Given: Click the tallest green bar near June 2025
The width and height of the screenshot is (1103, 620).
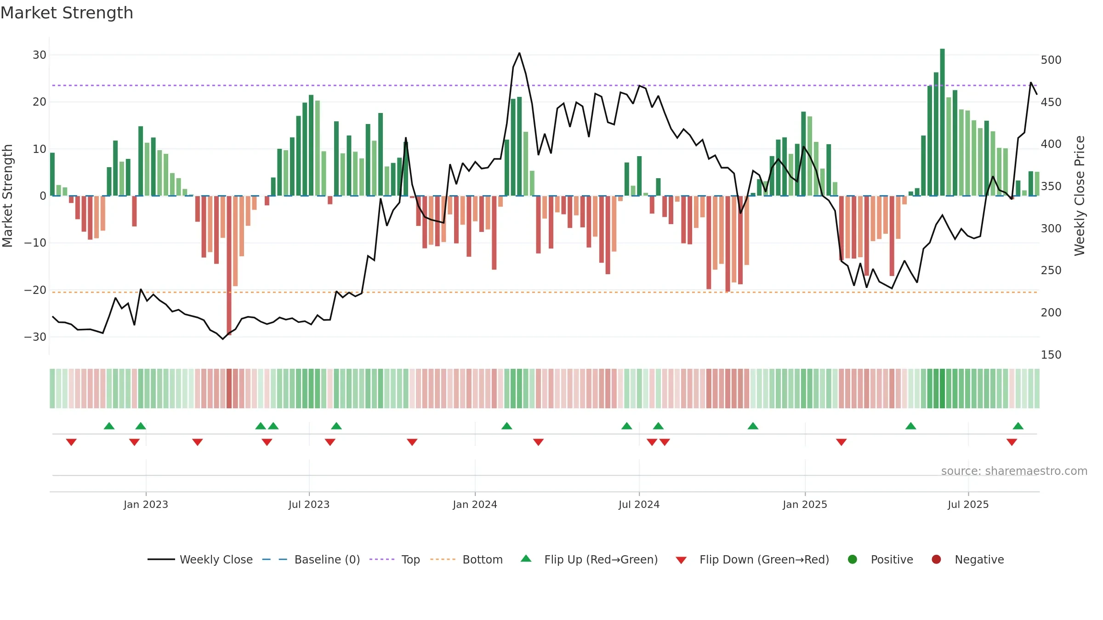Looking at the screenshot, I should click(943, 122).
